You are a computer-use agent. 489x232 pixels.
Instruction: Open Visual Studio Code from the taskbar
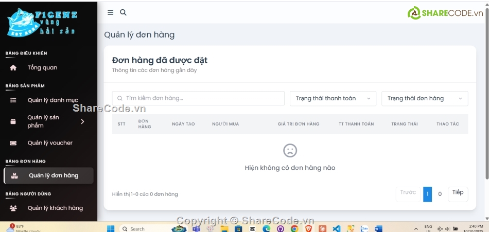pos(336,228)
